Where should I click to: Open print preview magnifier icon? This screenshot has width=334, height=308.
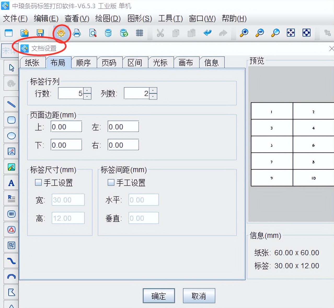tap(93, 33)
